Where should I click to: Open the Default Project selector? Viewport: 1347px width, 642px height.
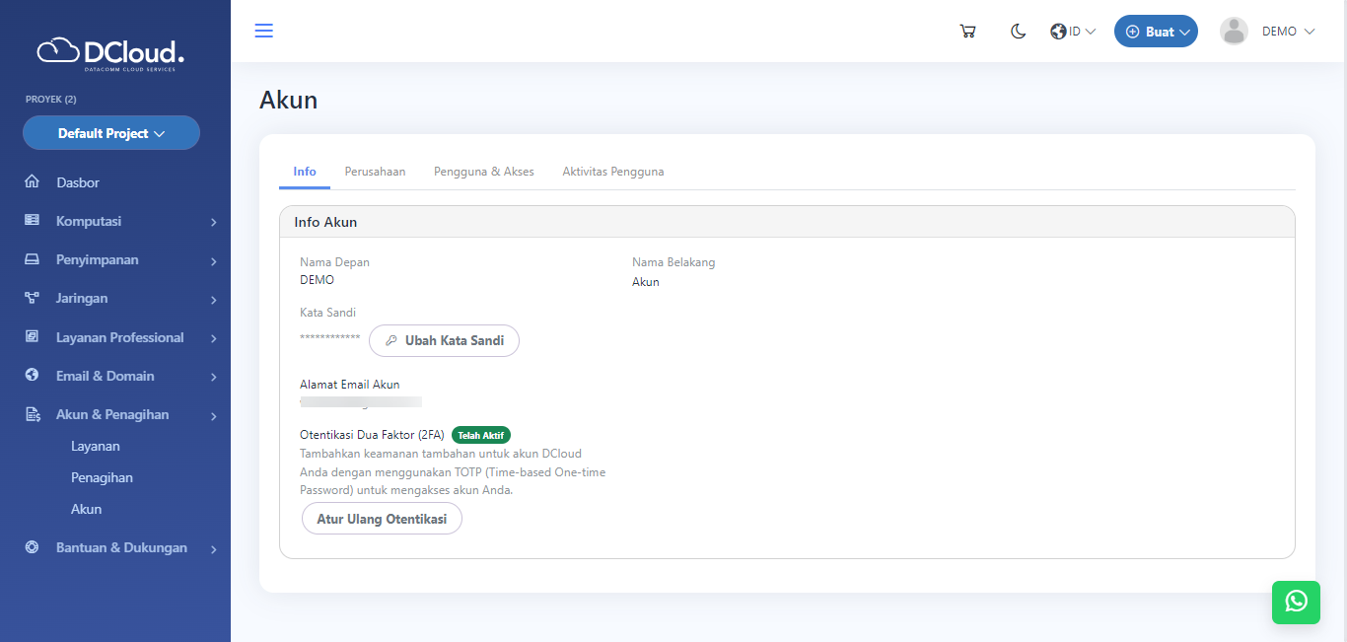coord(111,133)
